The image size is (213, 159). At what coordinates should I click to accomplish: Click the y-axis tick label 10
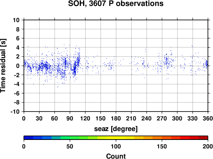(x=16, y=20)
